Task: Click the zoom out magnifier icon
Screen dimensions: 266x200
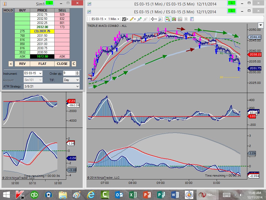Action: (x=145, y=19)
